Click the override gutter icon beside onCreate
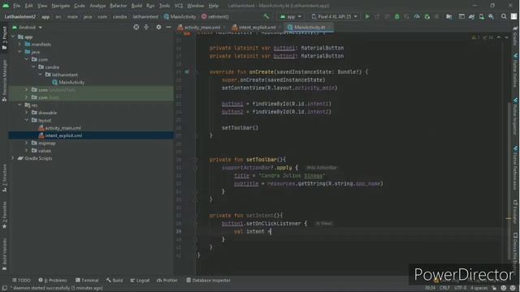Viewport: 520px width, 292px height. coord(187,72)
